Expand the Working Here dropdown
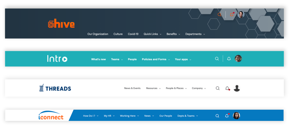Viewport: 289px width, 131px height. pyautogui.click(x=129, y=116)
